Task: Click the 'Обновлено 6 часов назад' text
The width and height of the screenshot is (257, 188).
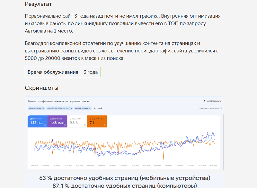Action: (x=209, y=108)
